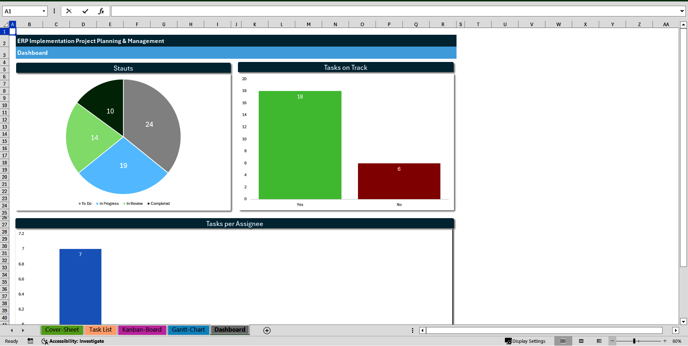Click the Cancel (X) formula bar icon
The width and height of the screenshot is (688, 346).
point(69,11)
